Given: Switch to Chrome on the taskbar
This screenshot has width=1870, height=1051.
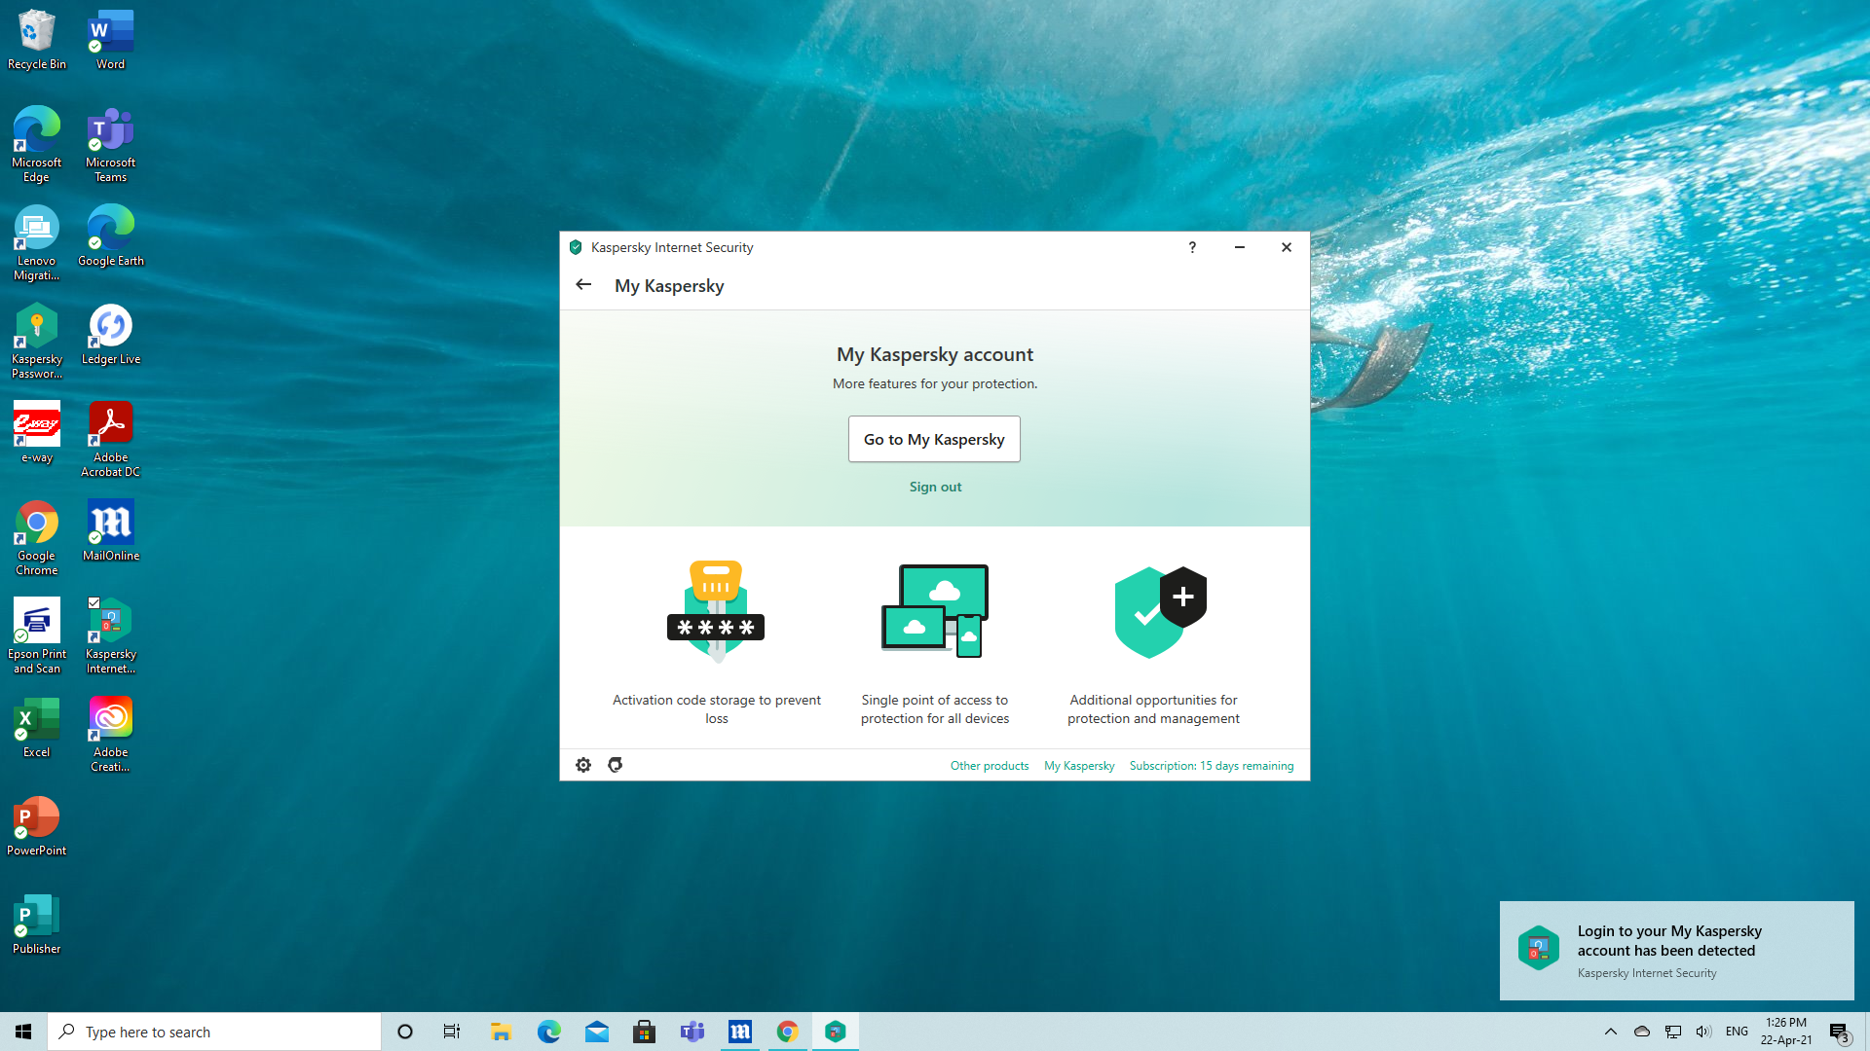Looking at the screenshot, I should [x=787, y=1032].
